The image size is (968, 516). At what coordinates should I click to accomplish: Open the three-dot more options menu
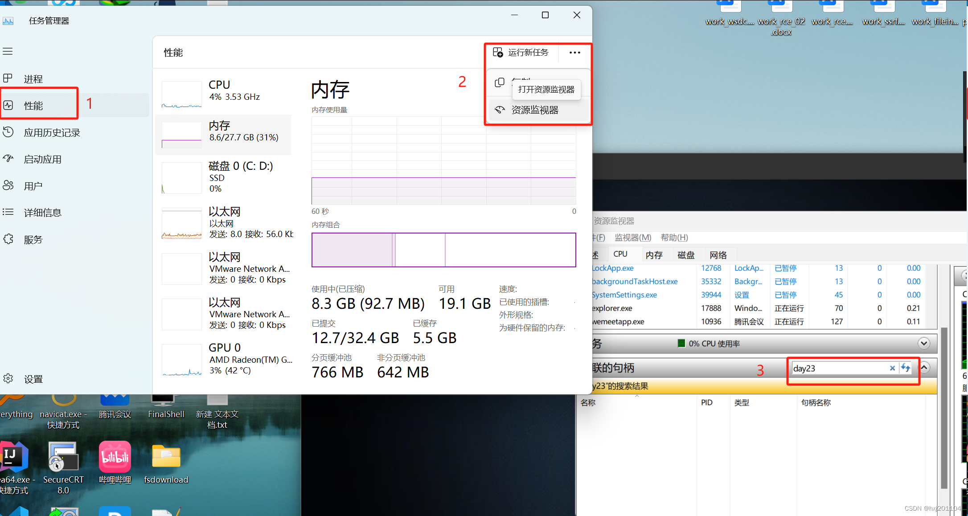point(574,53)
